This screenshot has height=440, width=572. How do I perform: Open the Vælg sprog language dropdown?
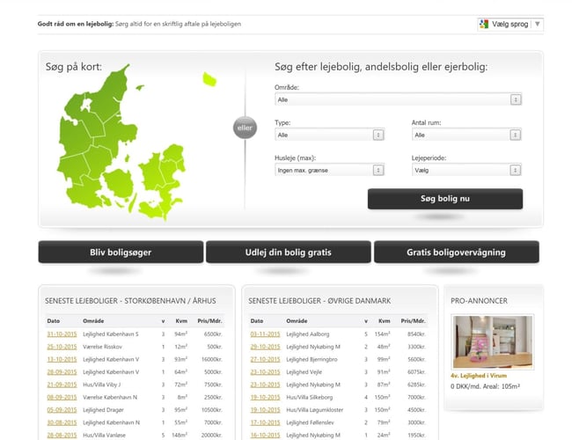pos(510,24)
